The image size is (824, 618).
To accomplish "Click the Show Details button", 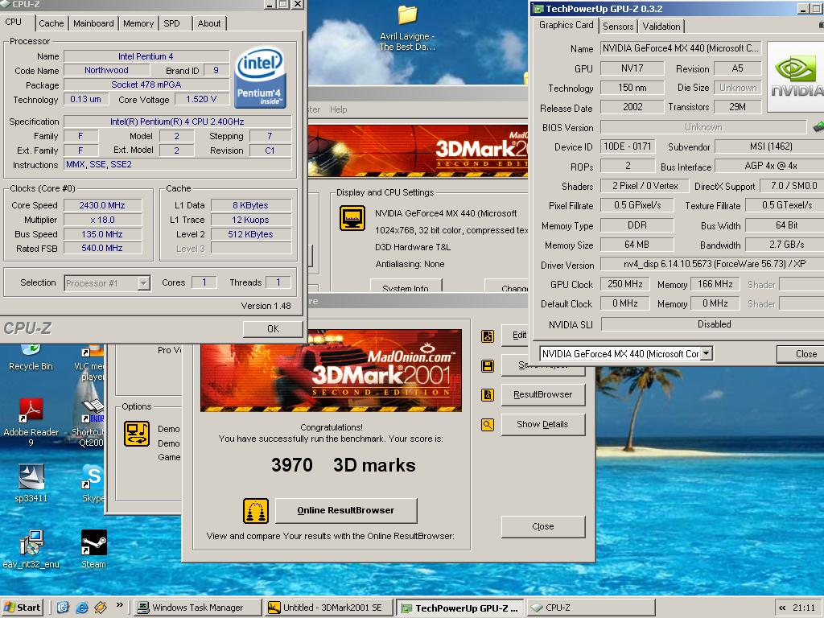I will 543,424.
